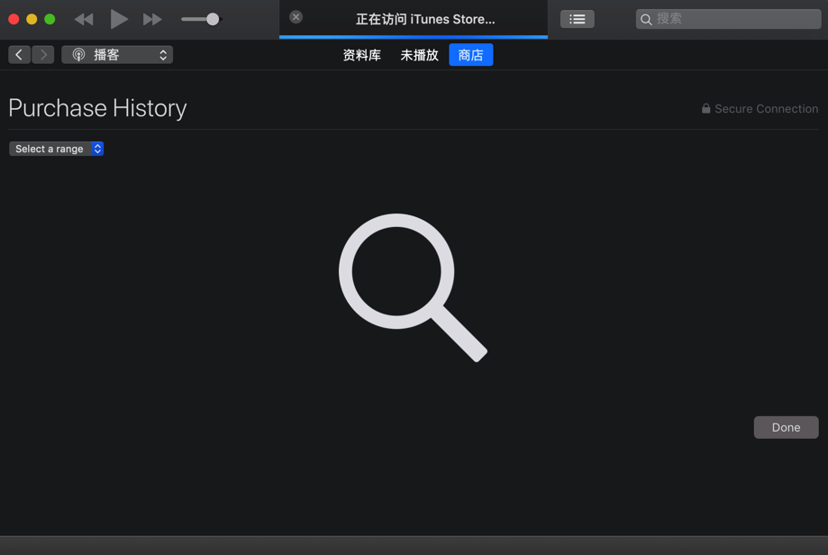Cancel the iTunes Store loading

point(296,17)
